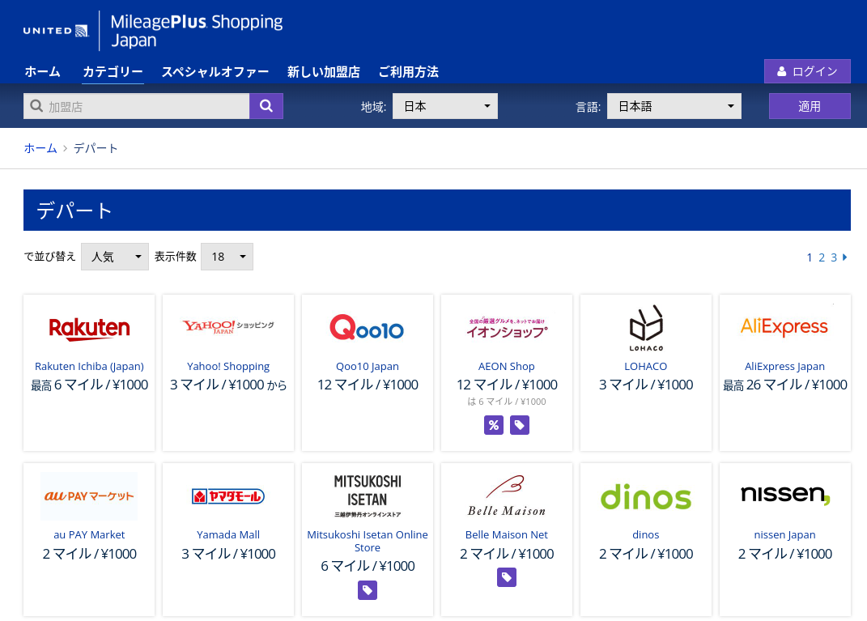
Task: Open Rakuten Ichiba (Japan) link
Action: [x=89, y=366]
